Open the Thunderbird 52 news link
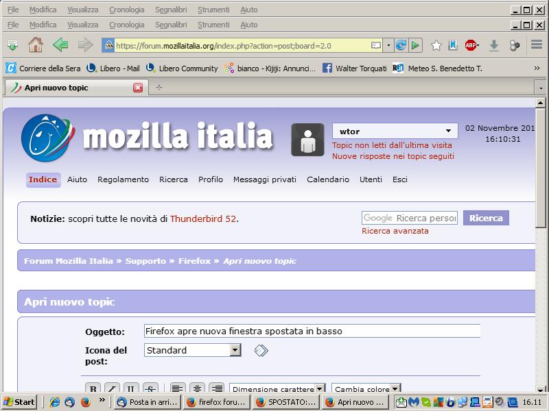This screenshot has width=549, height=411. (203, 219)
